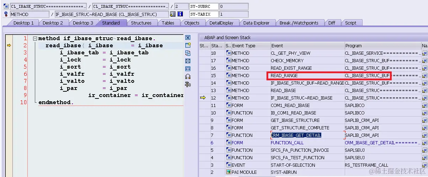
Task: Select the SYST-ABRUN event cell
Action: click(307, 172)
